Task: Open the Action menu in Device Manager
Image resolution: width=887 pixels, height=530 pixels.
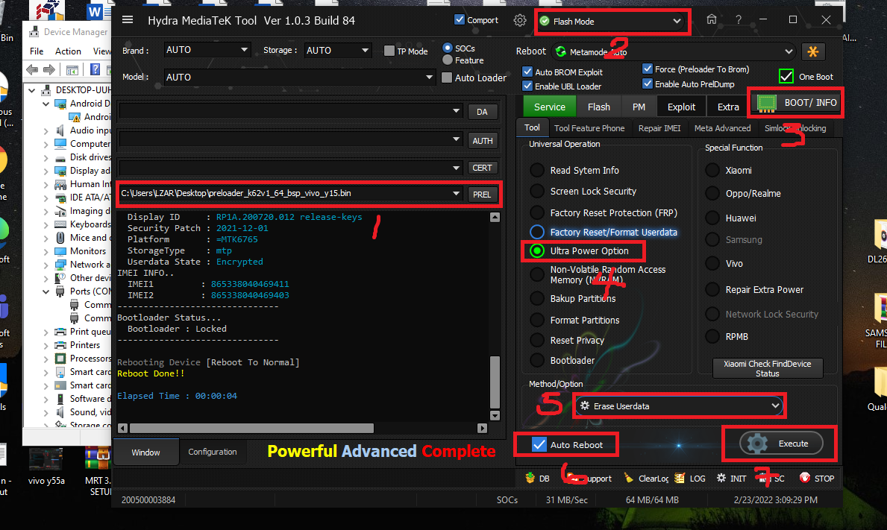Action: pos(68,51)
